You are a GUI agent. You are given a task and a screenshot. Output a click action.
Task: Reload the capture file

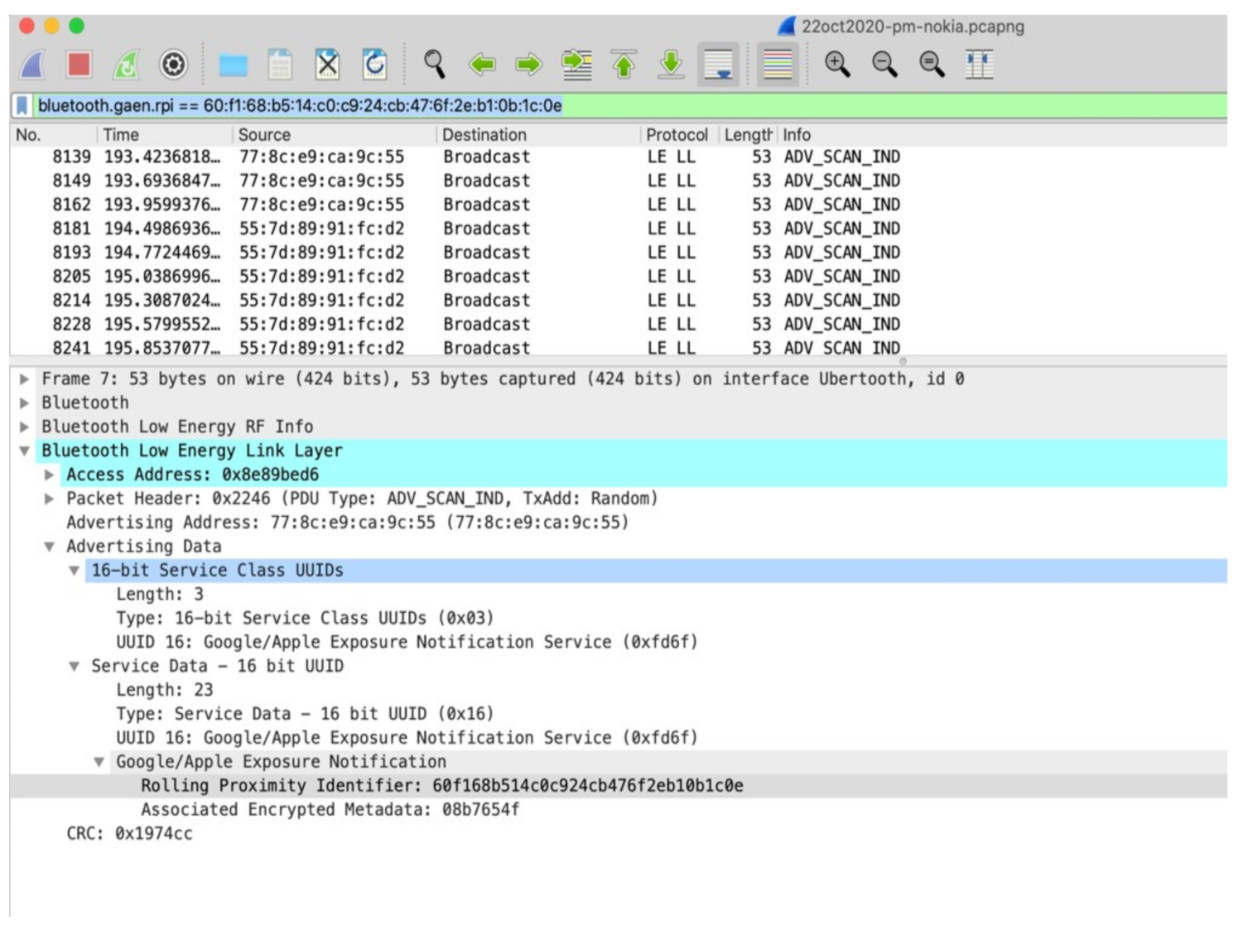[374, 64]
